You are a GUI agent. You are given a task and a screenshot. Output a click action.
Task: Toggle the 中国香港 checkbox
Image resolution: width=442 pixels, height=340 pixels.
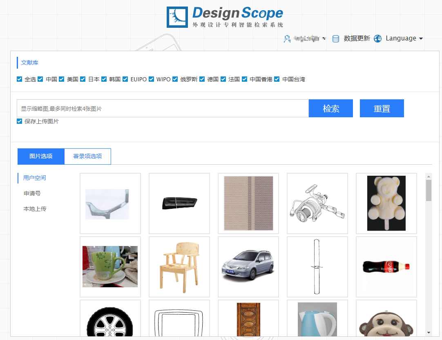[244, 79]
